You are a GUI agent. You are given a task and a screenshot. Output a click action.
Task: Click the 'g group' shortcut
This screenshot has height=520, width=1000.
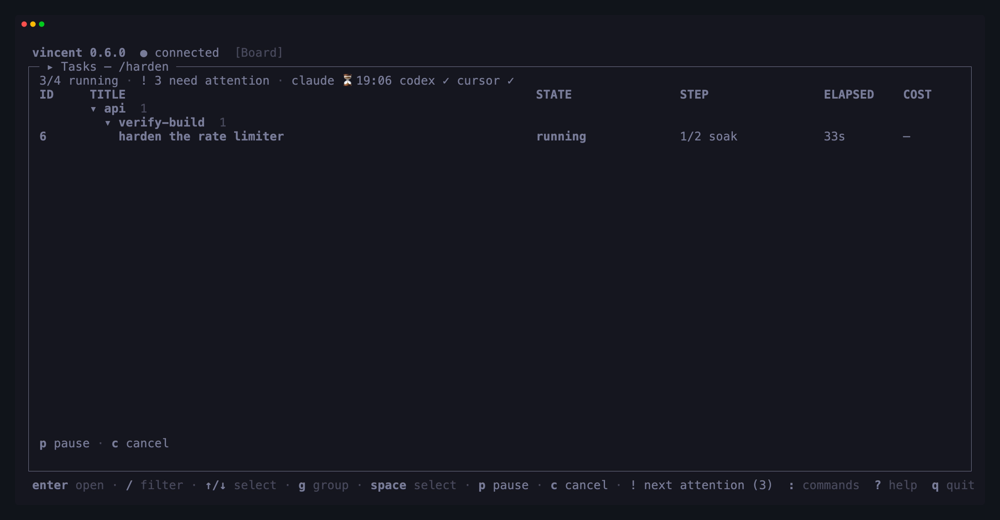(x=324, y=485)
